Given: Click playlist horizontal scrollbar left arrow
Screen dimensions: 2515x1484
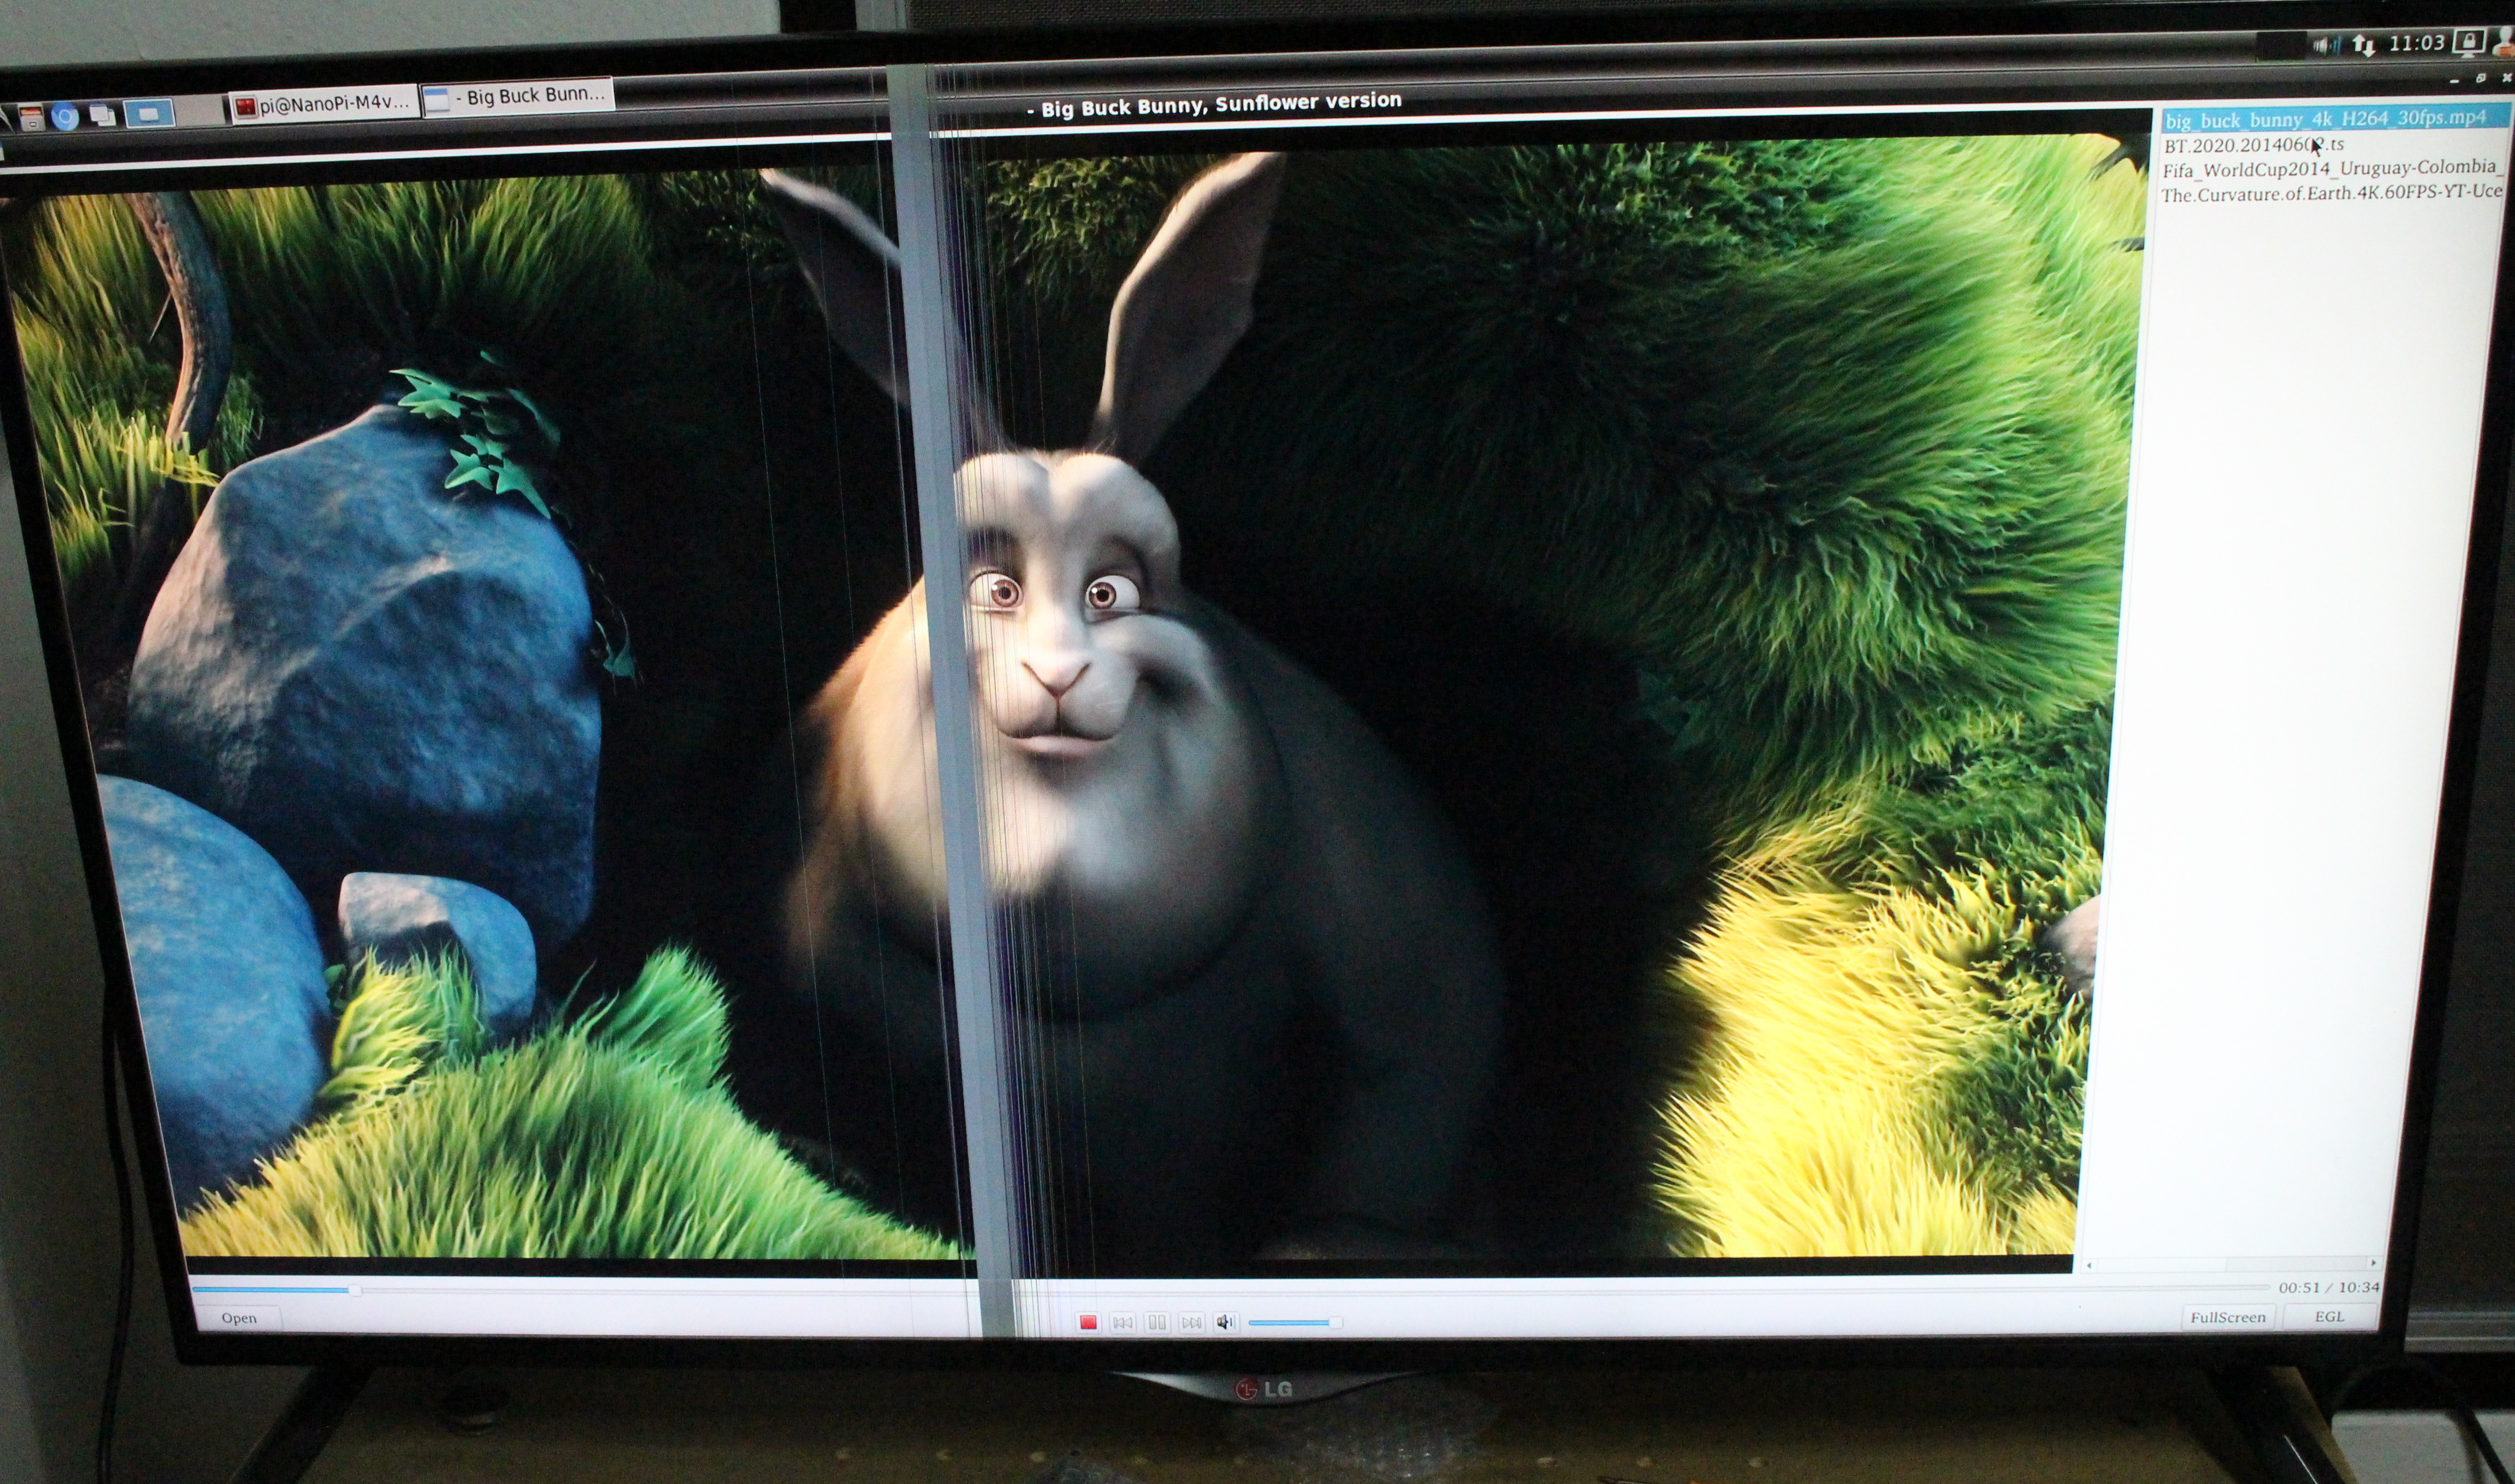Looking at the screenshot, I should click(x=2088, y=1265).
